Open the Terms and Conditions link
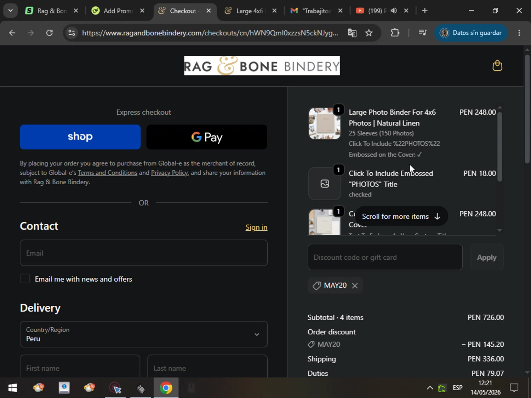This screenshot has height=398, width=531. 108,173
